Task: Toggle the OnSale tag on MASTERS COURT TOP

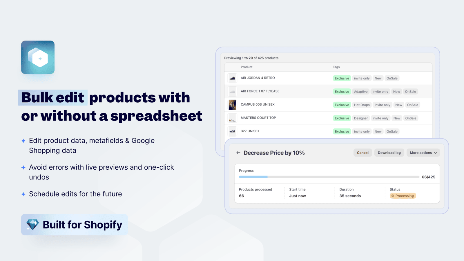Action: coord(411,118)
